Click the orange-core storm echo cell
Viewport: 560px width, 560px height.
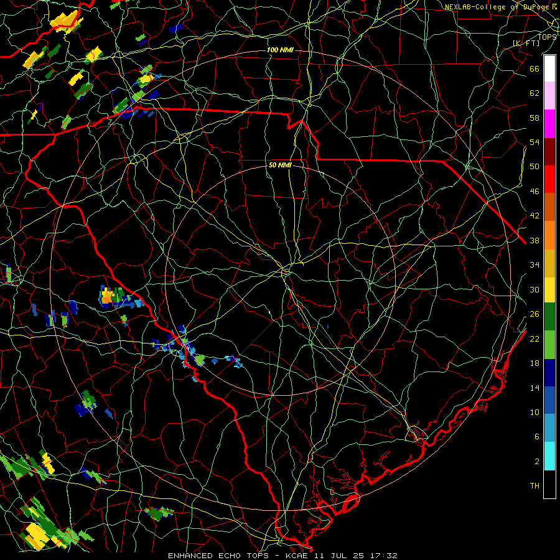pyautogui.click(x=106, y=296)
